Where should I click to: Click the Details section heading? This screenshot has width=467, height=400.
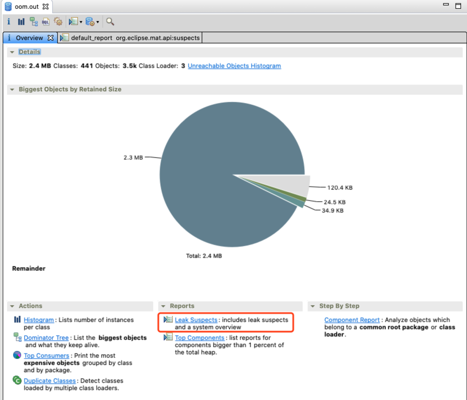coord(29,52)
